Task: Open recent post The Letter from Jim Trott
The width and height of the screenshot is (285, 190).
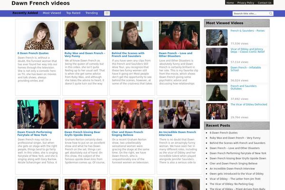Action: click(235, 179)
